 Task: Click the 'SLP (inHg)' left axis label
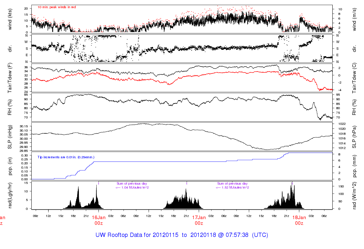pyautogui.click(x=10, y=137)
